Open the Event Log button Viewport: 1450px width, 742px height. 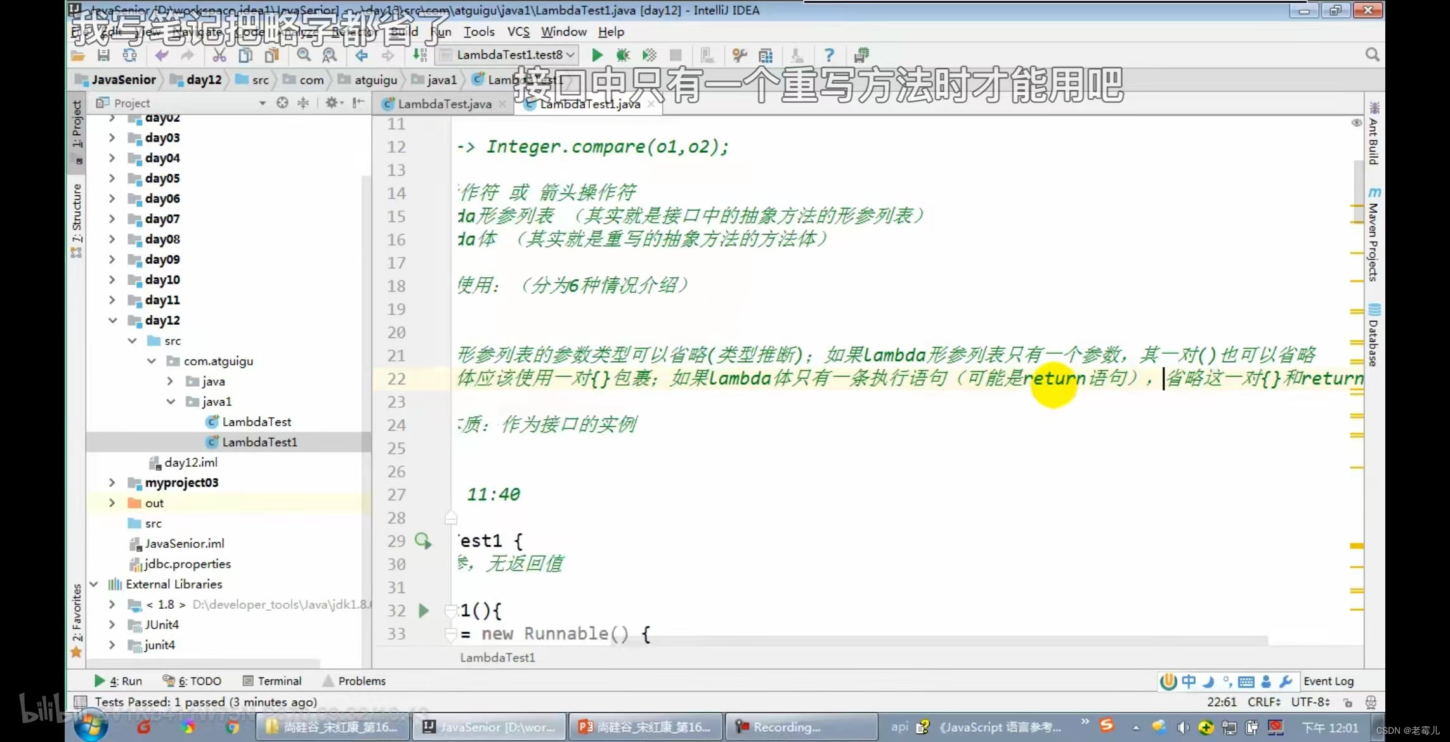pyautogui.click(x=1328, y=681)
